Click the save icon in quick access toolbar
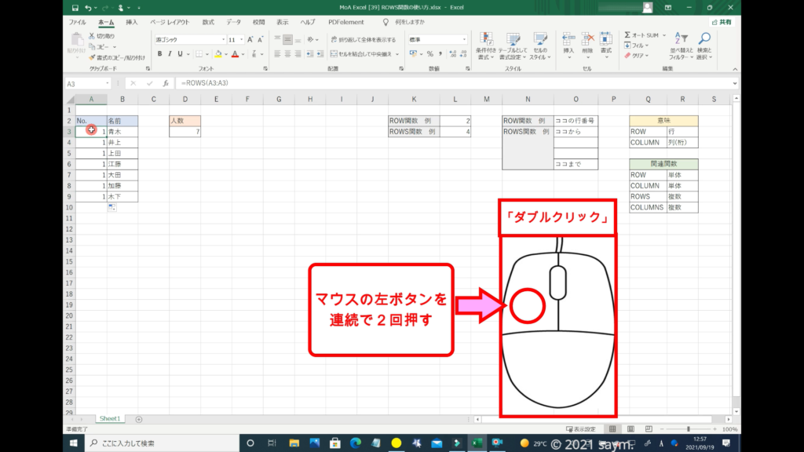Image resolution: width=804 pixels, height=452 pixels. tap(74, 7)
